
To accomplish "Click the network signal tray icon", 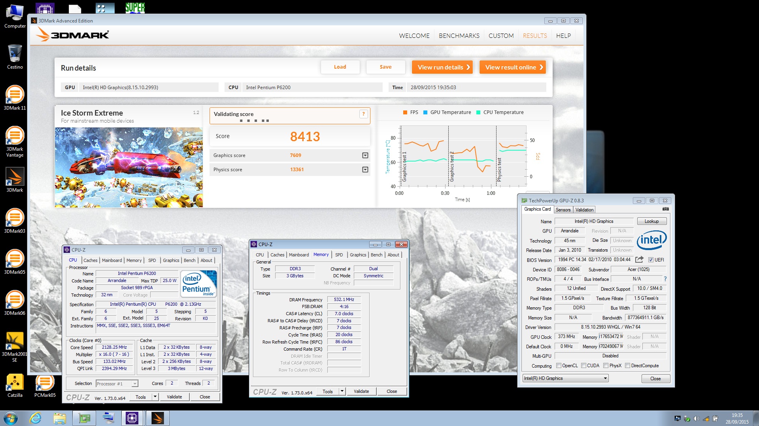I will 706,419.
